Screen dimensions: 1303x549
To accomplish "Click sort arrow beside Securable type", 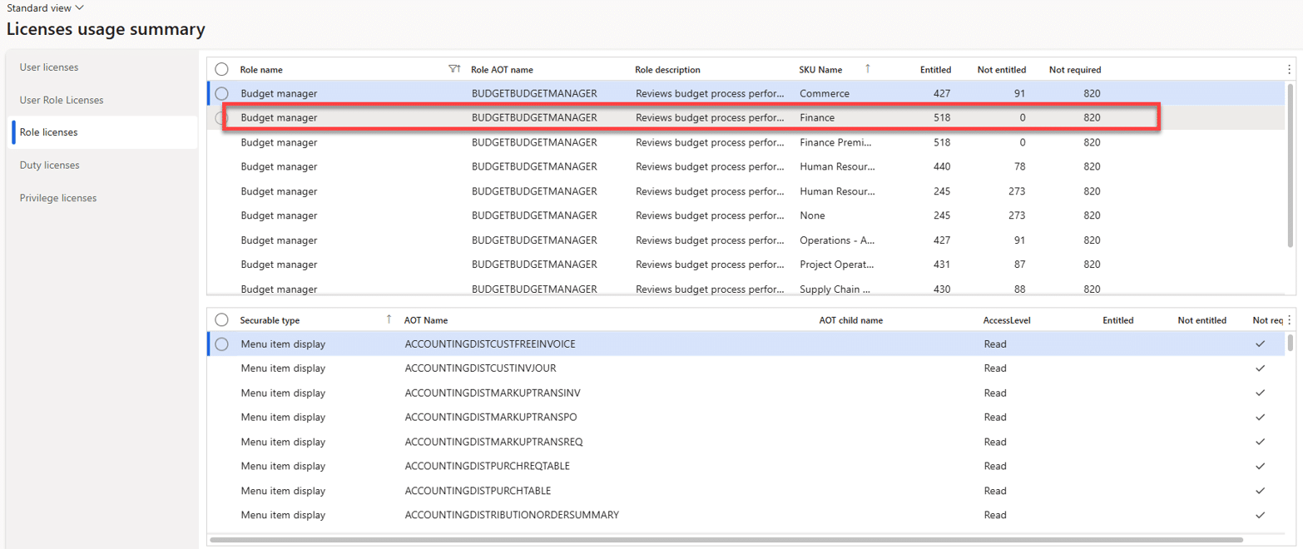I will [389, 319].
